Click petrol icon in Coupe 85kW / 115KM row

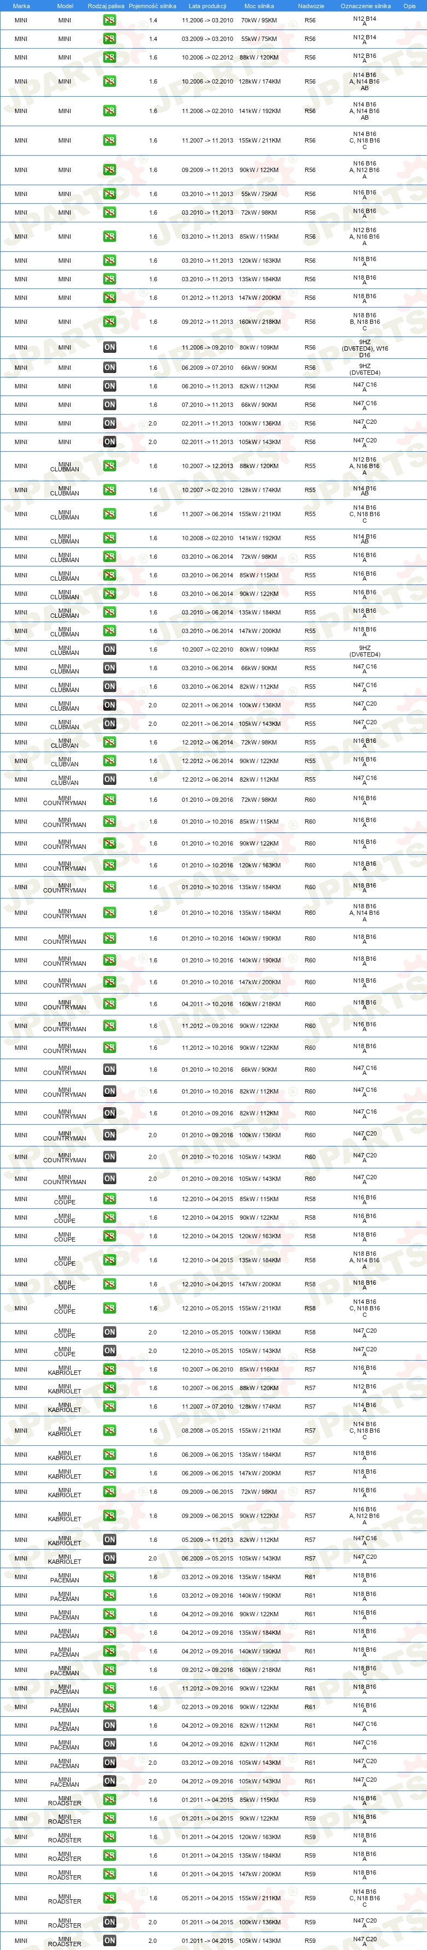110,1199
